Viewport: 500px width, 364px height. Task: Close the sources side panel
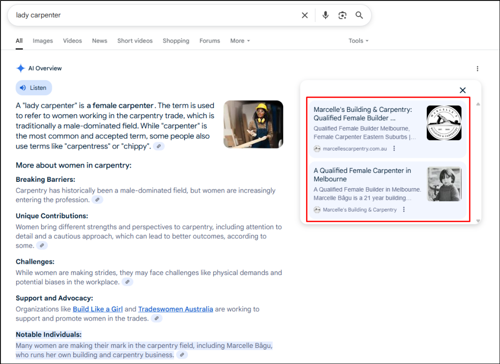[x=462, y=90]
